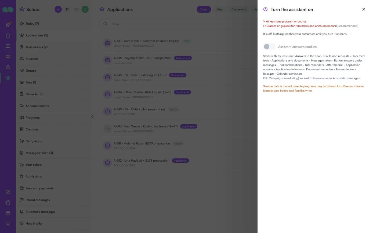Go to Programs in the sidebar

pyautogui.click(x=54, y=118)
